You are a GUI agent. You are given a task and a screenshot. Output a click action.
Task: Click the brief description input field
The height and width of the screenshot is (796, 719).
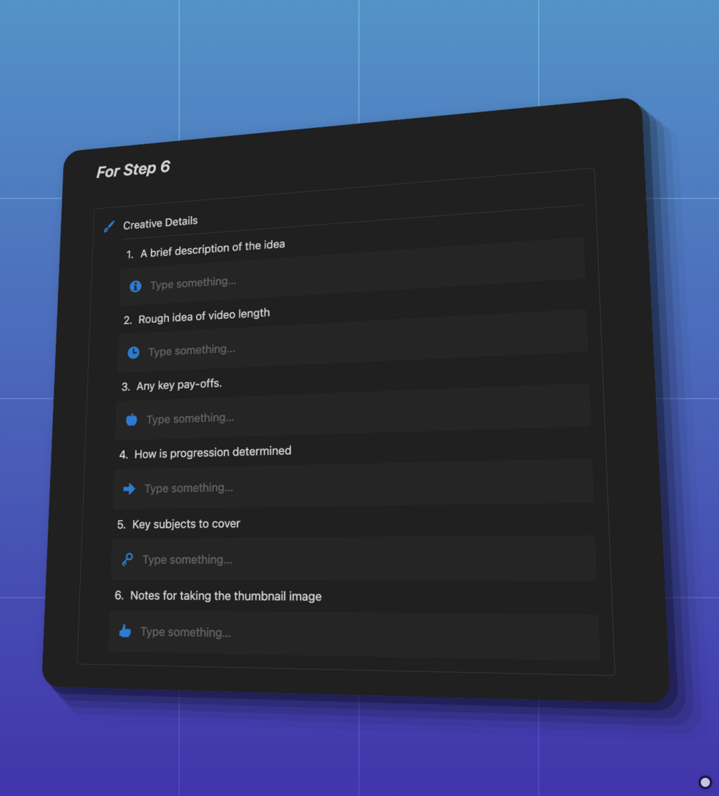pos(353,272)
